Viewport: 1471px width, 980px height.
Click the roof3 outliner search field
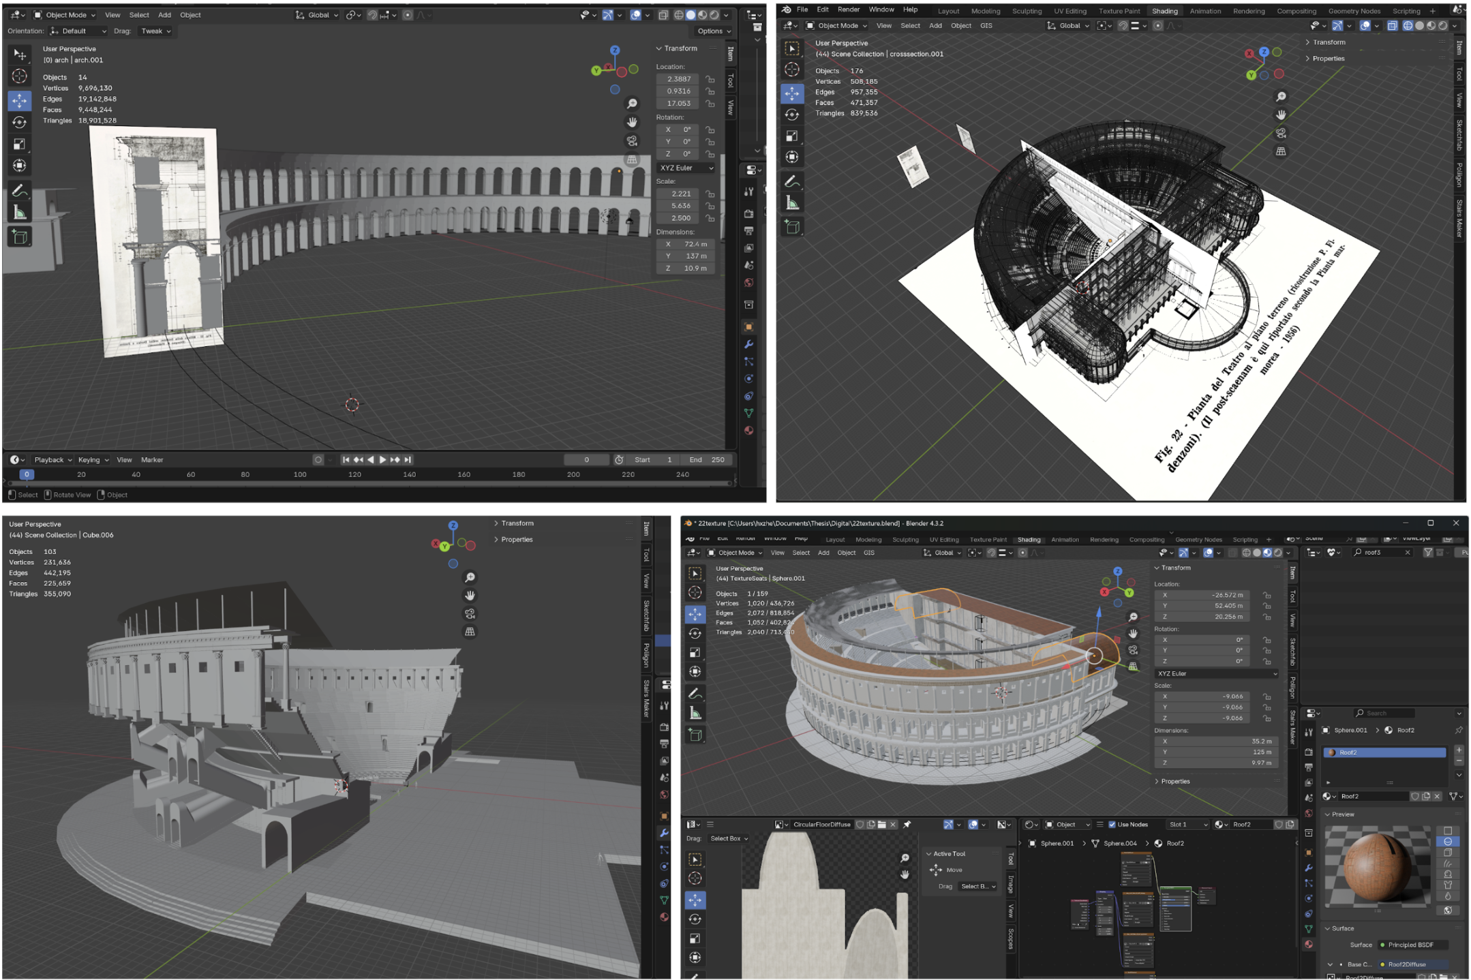click(1382, 552)
